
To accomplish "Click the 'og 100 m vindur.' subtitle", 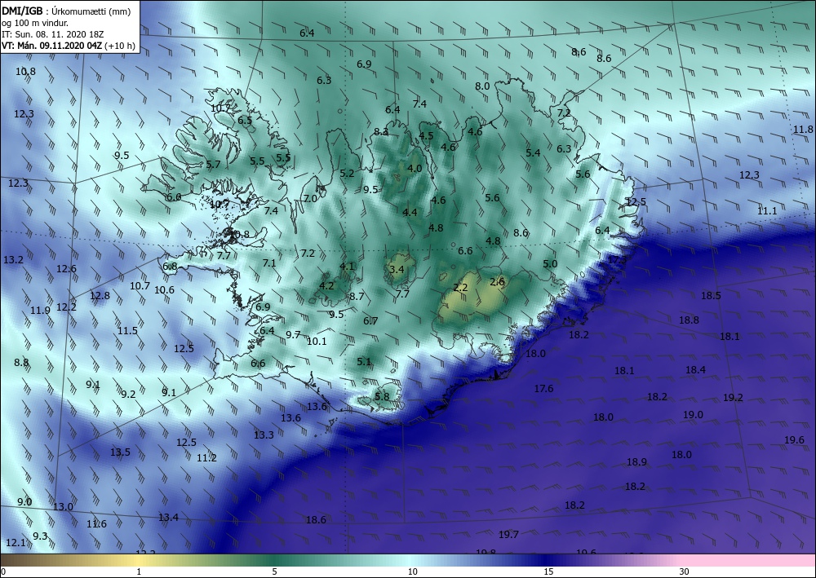I will (x=35, y=23).
